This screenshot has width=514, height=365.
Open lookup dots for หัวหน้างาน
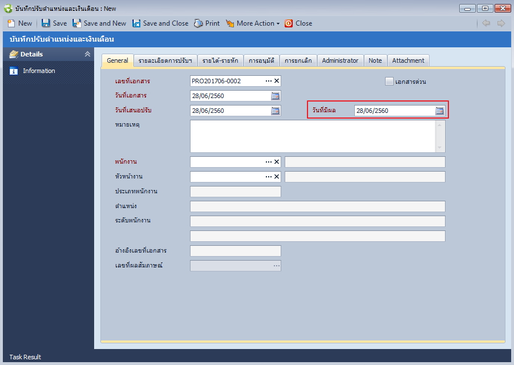[x=269, y=177]
